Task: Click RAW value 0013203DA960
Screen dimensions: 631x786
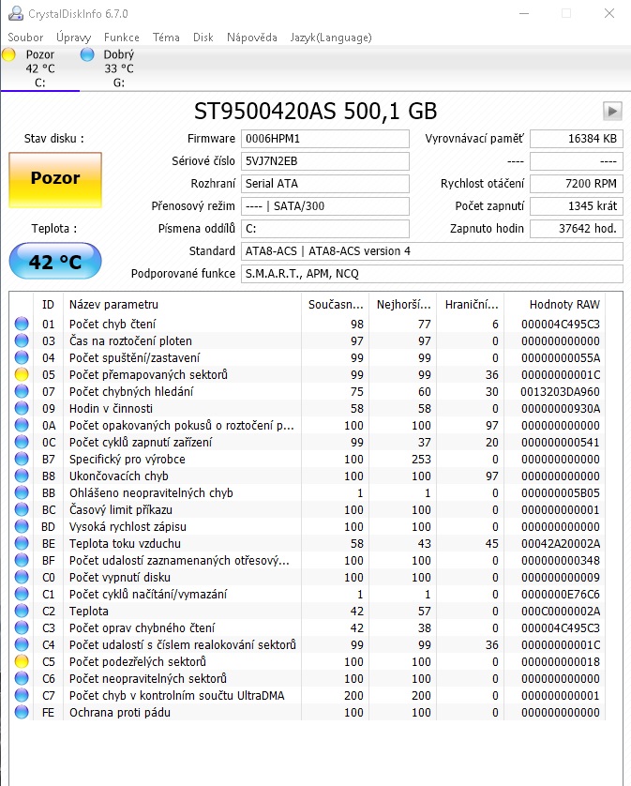Action: pos(560,391)
